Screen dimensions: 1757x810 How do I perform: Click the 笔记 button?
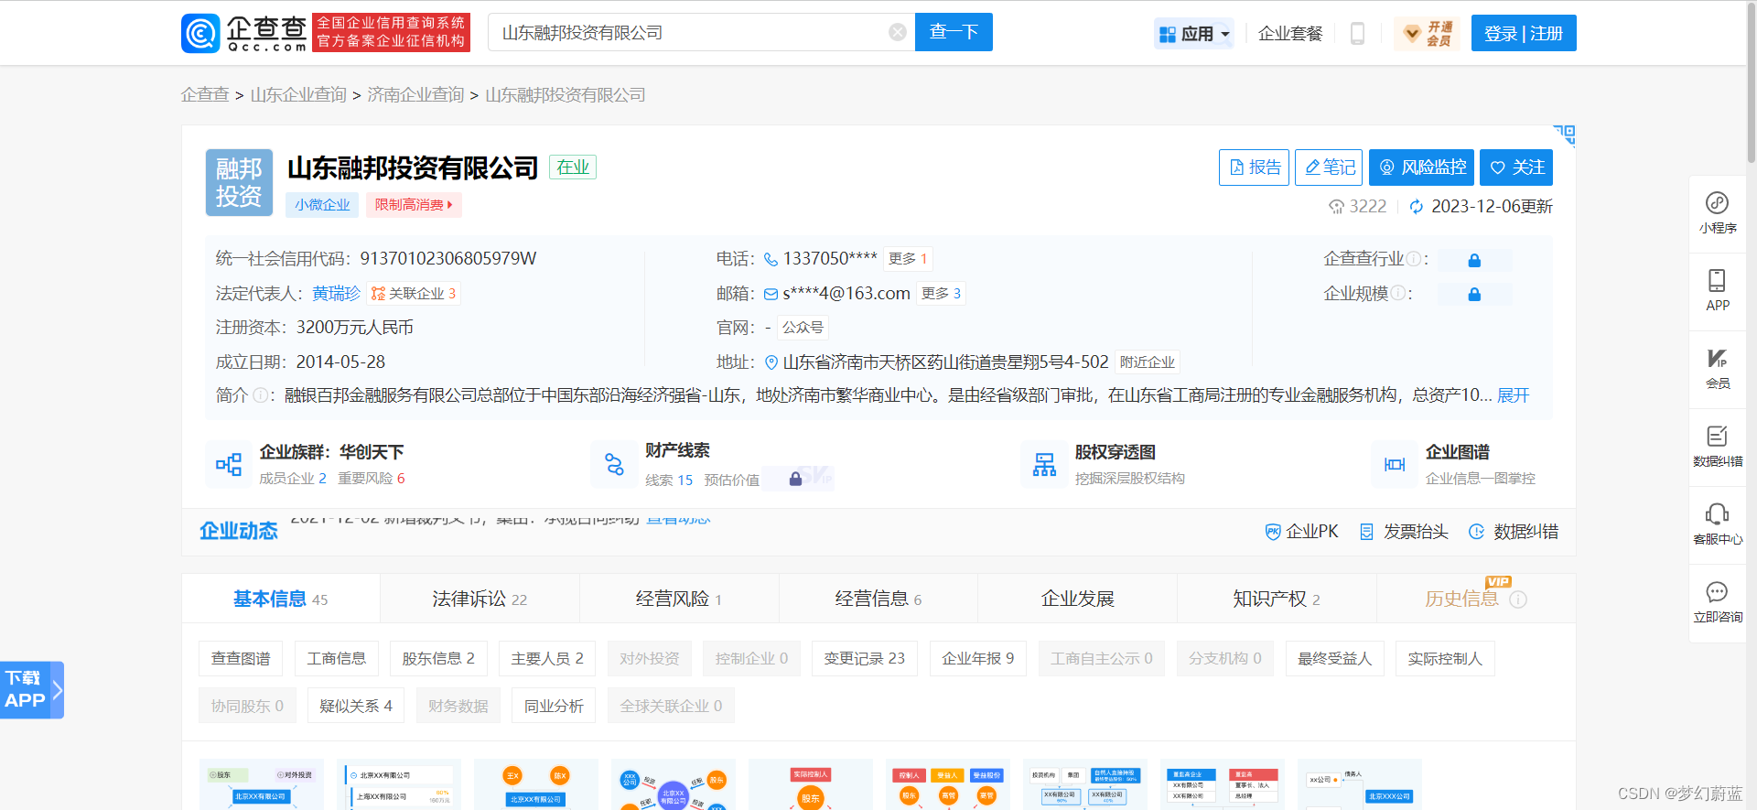click(x=1329, y=167)
